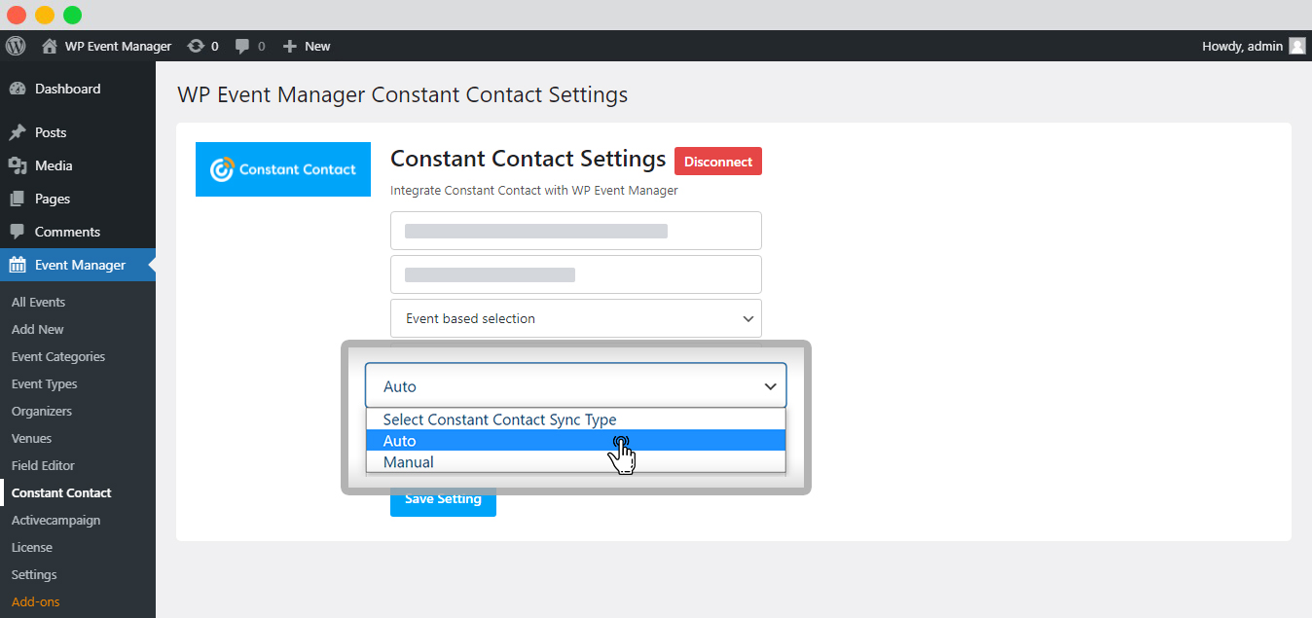Click the plus New icon in admin bar
The image size is (1312, 618).
289,46
